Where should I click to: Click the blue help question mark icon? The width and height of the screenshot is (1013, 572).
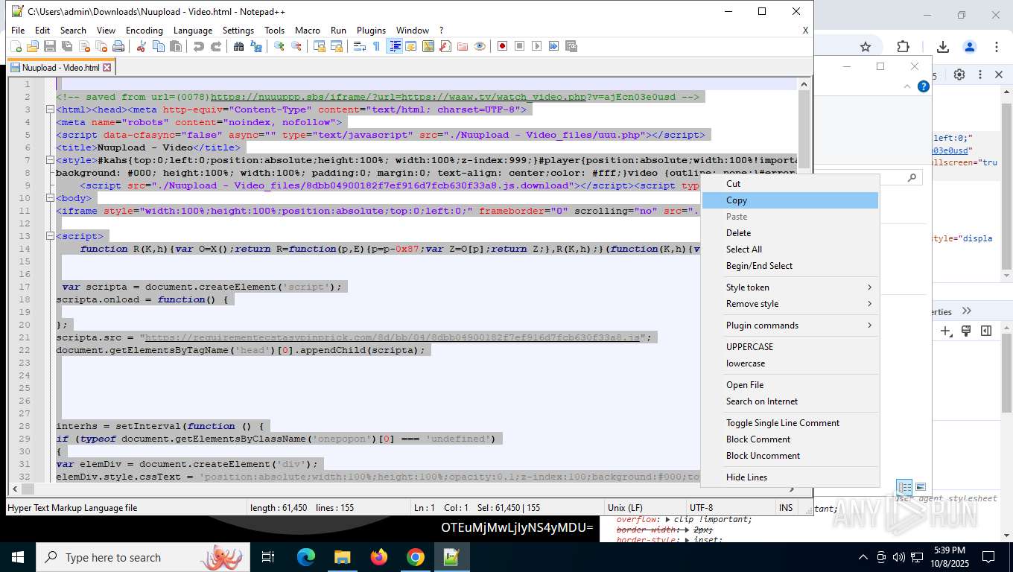coord(924,86)
